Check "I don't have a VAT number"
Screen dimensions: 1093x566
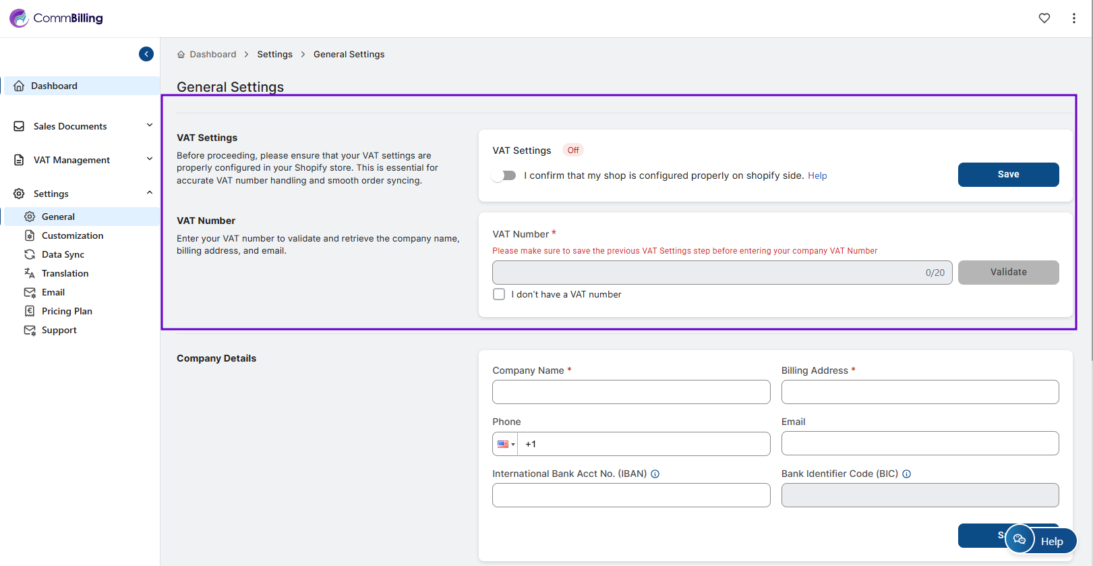[x=499, y=294]
